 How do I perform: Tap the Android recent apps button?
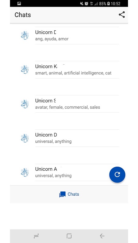point(36,236)
